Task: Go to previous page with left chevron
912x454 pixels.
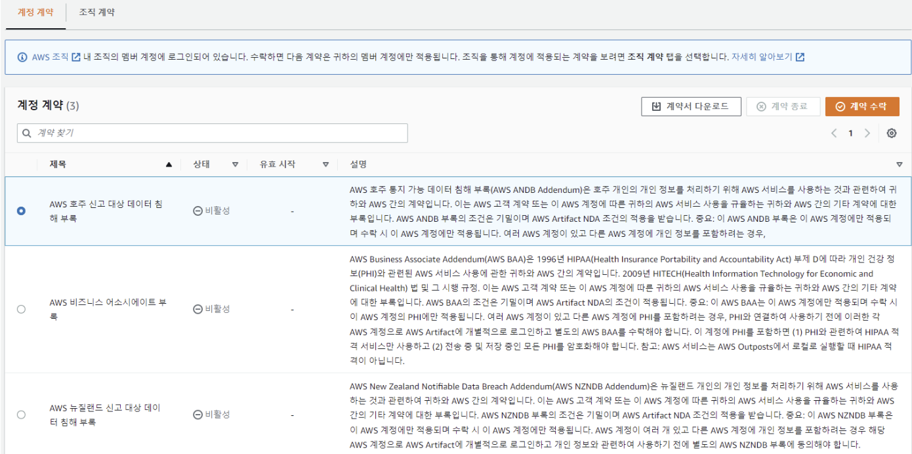Action: 834,133
